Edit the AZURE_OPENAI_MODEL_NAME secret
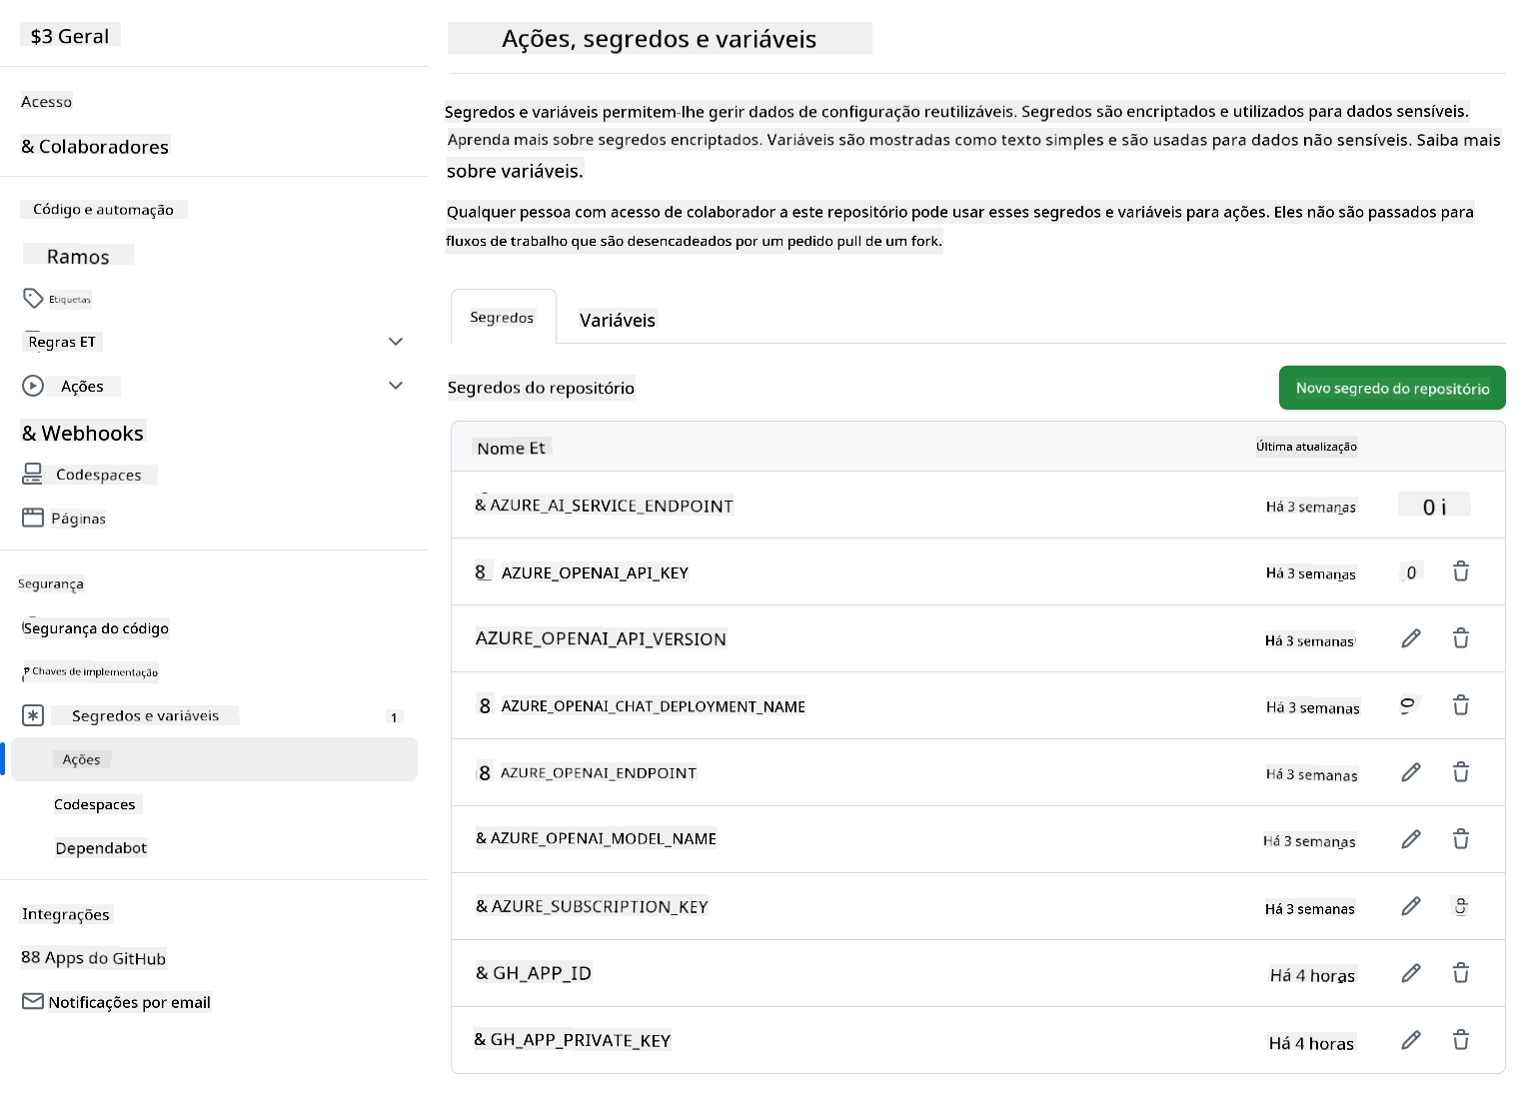This screenshot has width=1522, height=1096. 1411,839
